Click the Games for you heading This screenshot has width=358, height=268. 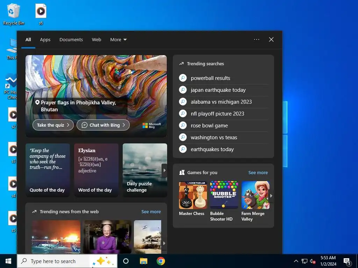[x=202, y=172]
